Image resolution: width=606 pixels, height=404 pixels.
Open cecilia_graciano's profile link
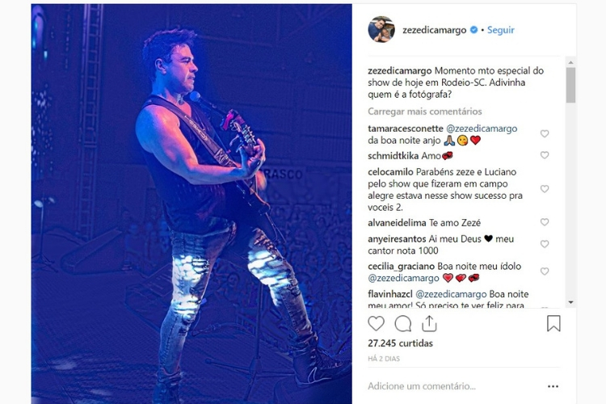pos(401,267)
